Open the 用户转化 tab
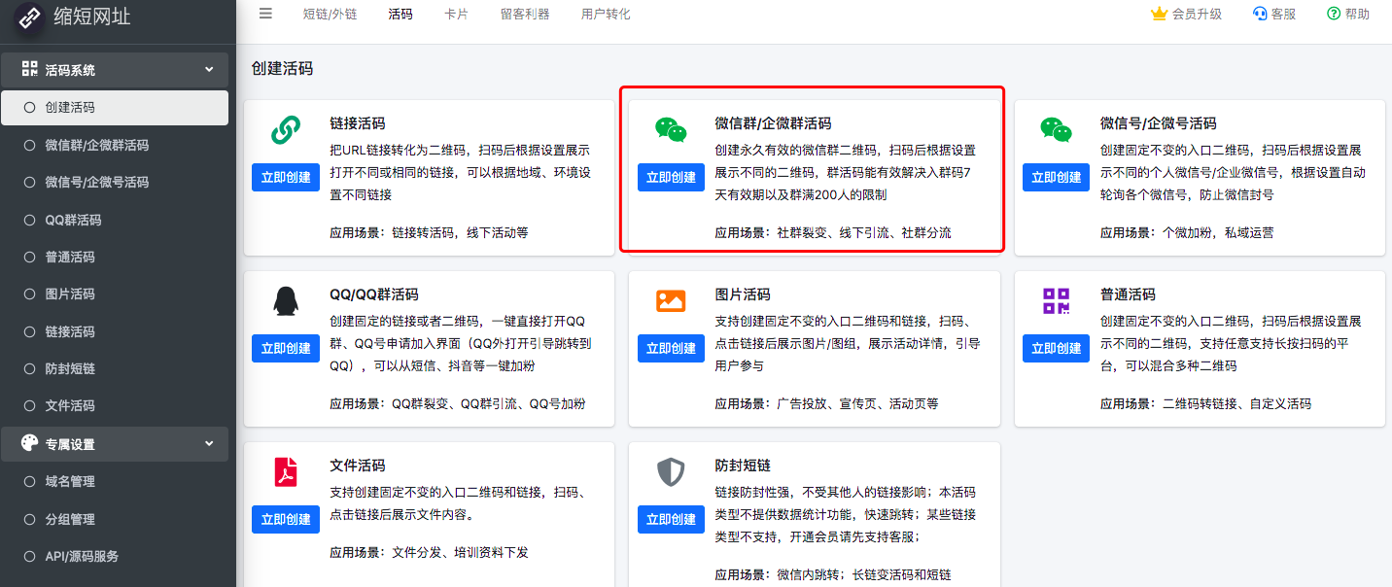This screenshot has height=587, width=1392. 606,15
